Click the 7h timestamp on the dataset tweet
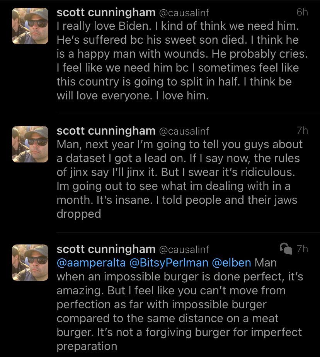The image size is (320, 357). [302, 131]
